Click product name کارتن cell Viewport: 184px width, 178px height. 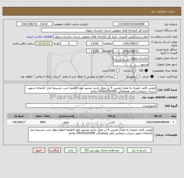pyautogui.click(x=112, y=122)
